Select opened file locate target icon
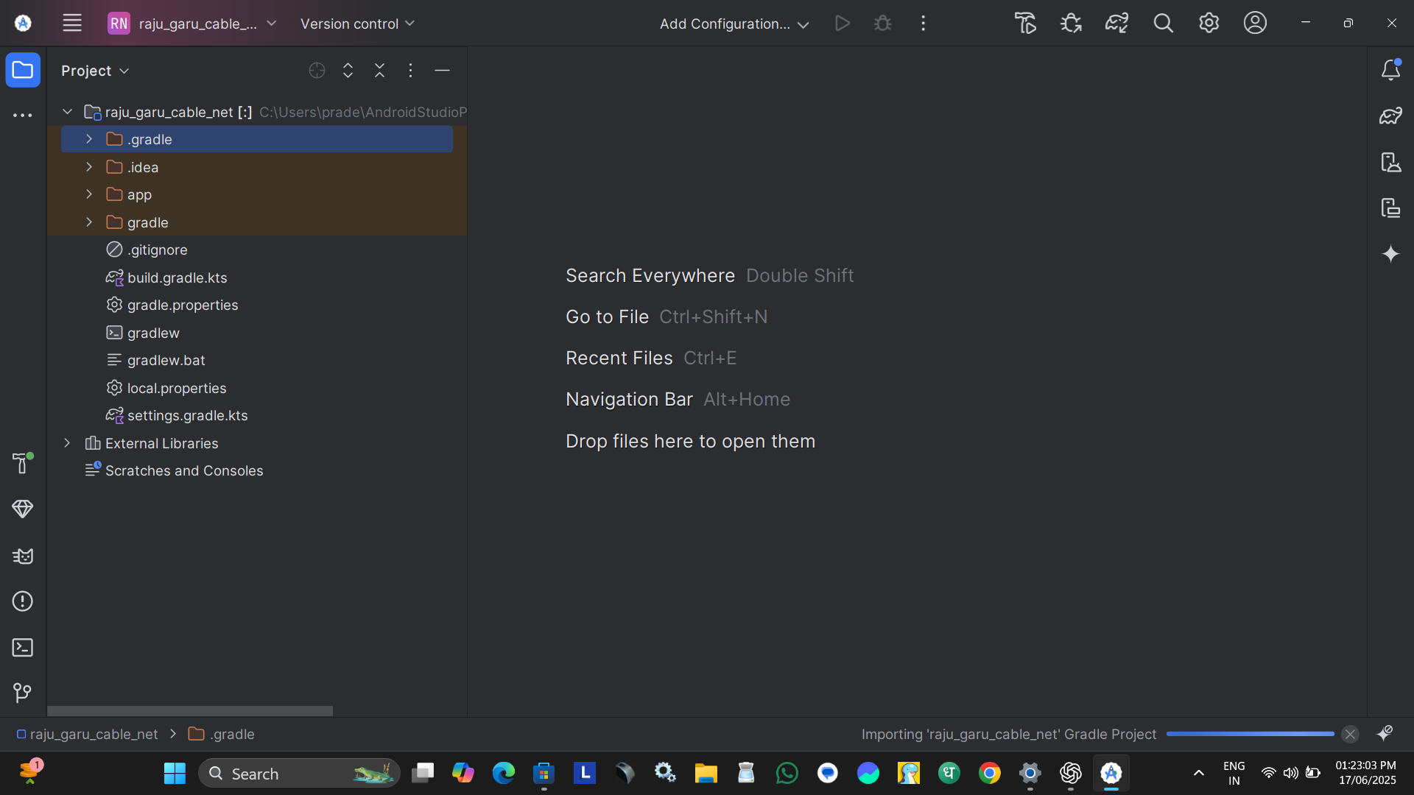Viewport: 1414px width, 795px height. (x=317, y=70)
